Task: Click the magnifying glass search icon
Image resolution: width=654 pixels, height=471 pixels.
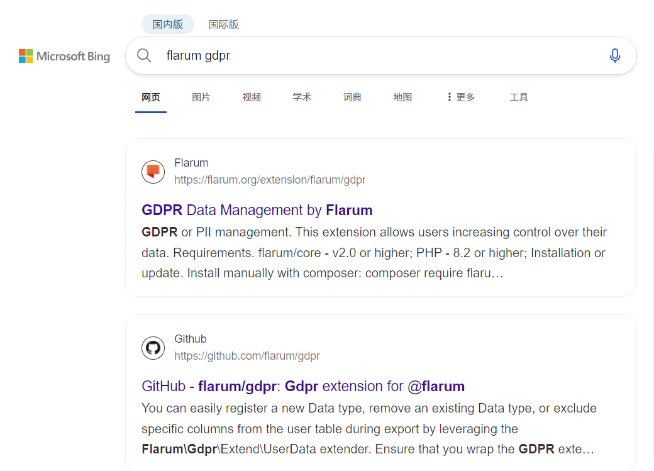Action: pos(144,55)
